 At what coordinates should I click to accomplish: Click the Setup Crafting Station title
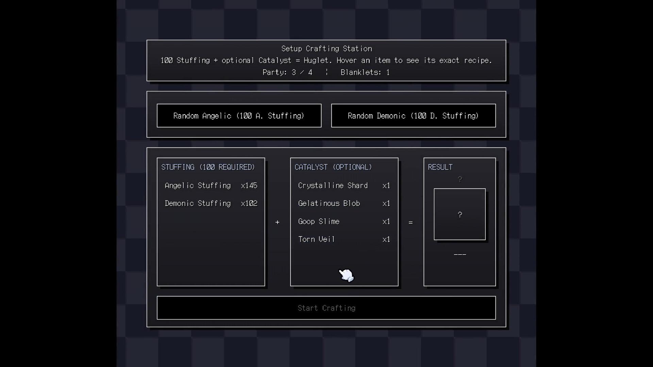(x=326, y=49)
